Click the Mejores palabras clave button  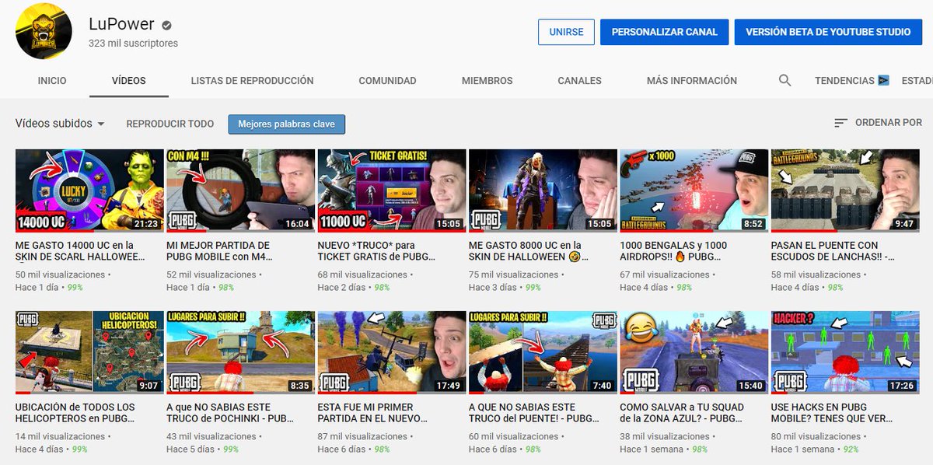tap(286, 124)
